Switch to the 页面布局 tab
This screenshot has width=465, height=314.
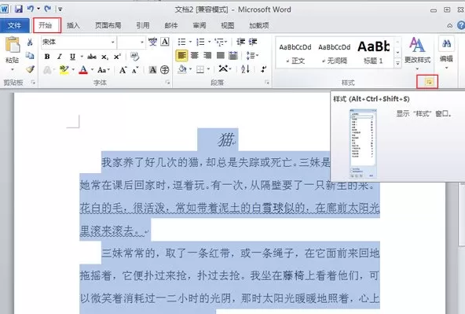(x=108, y=25)
